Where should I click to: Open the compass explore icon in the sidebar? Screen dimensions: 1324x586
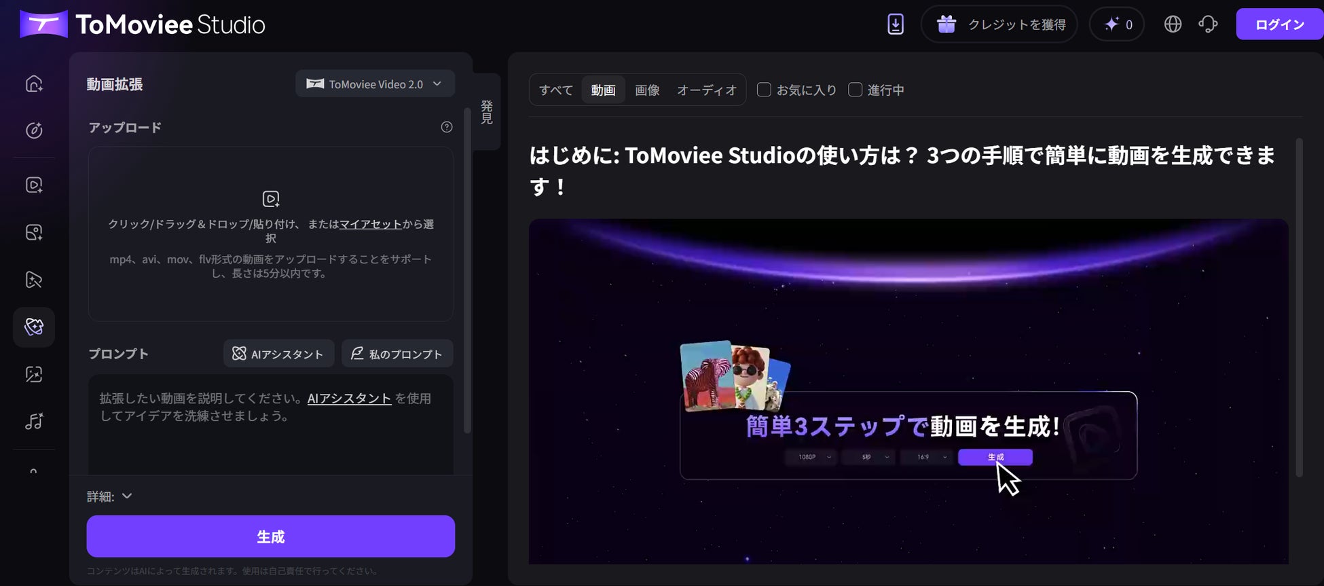[34, 130]
